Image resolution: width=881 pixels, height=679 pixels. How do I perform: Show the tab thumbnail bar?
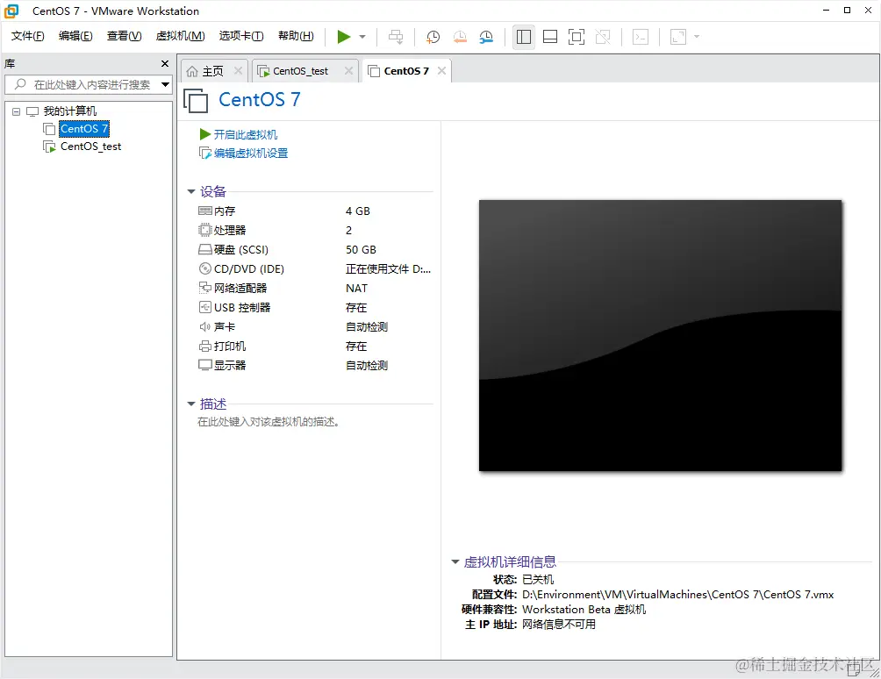tap(550, 37)
